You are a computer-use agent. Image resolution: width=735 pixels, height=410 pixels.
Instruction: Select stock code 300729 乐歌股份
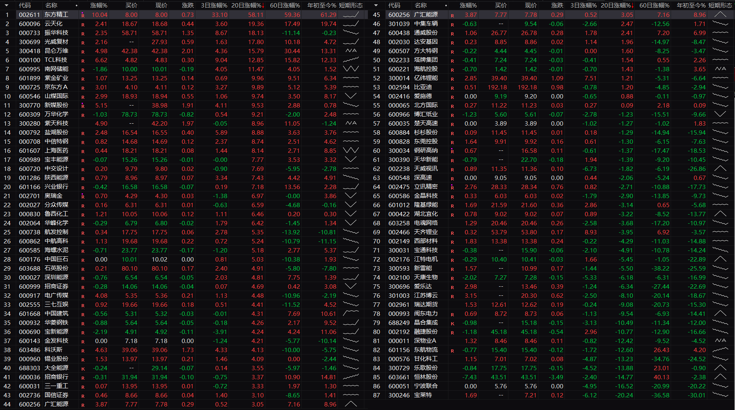point(399,368)
